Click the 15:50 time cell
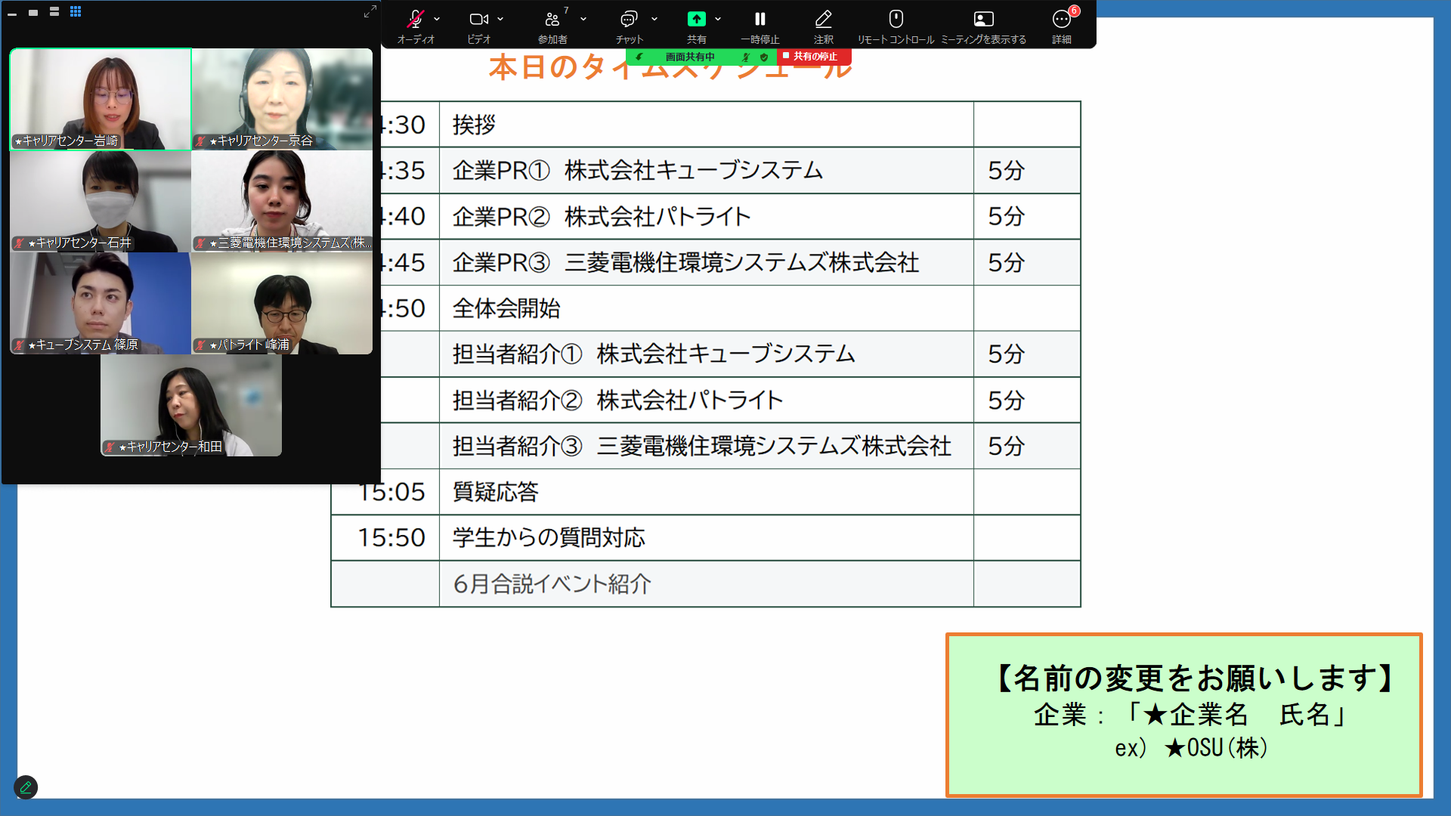Image resolution: width=1451 pixels, height=816 pixels. pyautogui.click(x=385, y=538)
